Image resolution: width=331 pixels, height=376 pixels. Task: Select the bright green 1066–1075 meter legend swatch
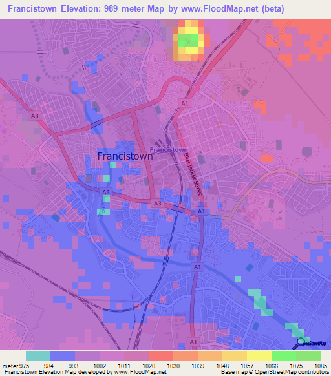(284, 357)
